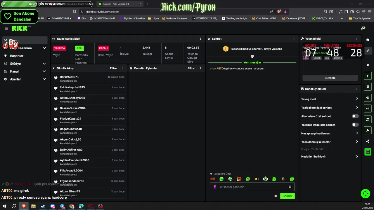Click the Turkish stream tag
Image resolution: width=374 pixels, height=210 pixels.
pos(316,58)
